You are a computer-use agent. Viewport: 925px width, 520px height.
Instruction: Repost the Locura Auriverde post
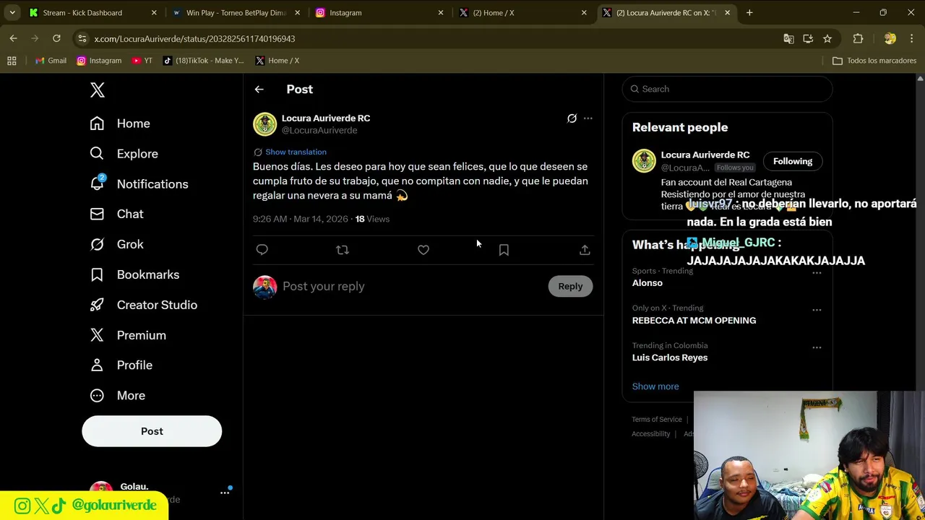343,250
